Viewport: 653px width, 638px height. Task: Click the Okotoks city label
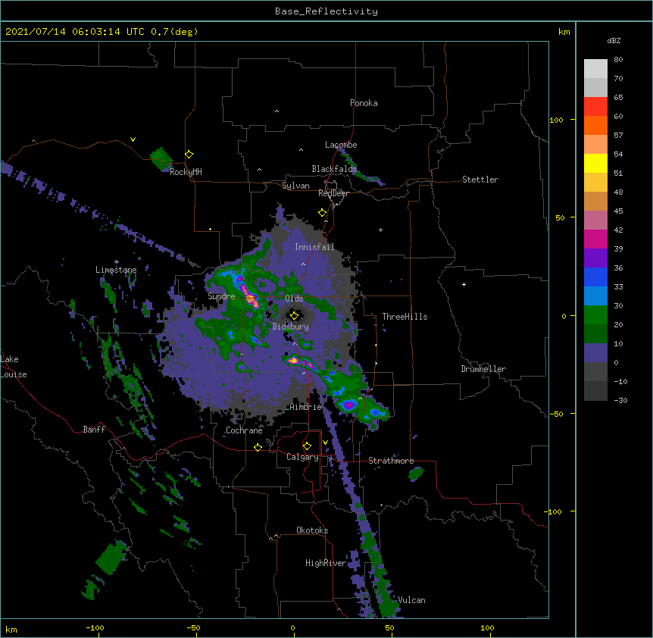(x=312, y=530)
